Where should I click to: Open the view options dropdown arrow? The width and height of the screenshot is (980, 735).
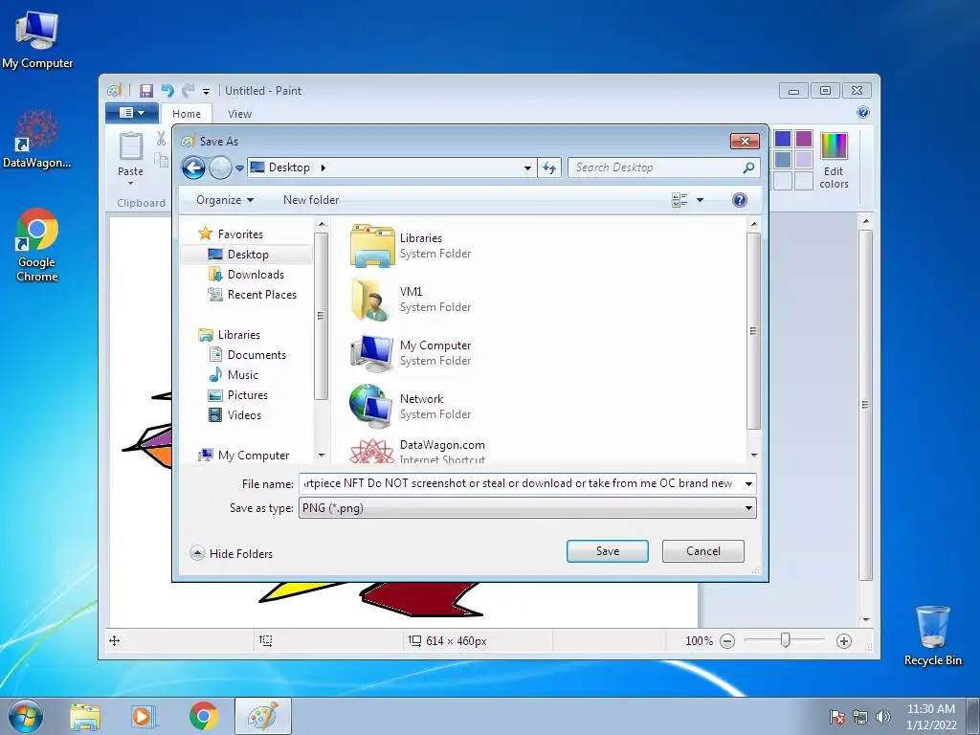[x=700, y=200]
